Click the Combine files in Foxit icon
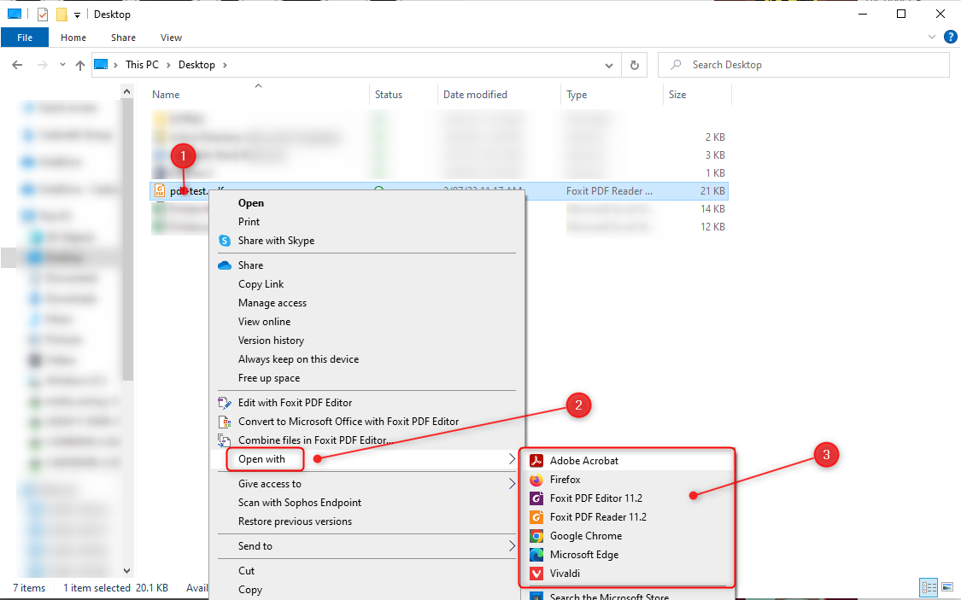 coord(225,440)
